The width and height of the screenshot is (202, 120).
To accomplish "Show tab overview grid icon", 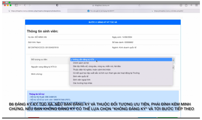I will tap(196, 5).
